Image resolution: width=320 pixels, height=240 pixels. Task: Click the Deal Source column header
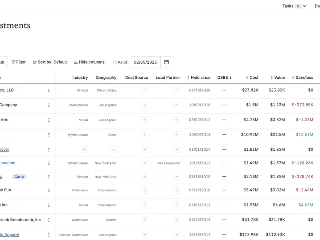[136, 78]
